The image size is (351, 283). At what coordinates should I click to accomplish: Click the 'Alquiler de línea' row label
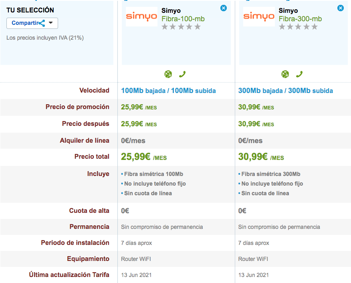pos(85,140)
